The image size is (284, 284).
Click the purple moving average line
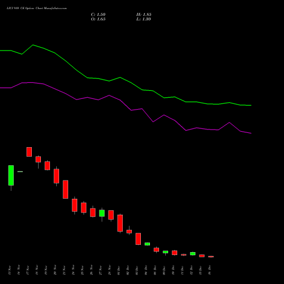pos(120,100)
